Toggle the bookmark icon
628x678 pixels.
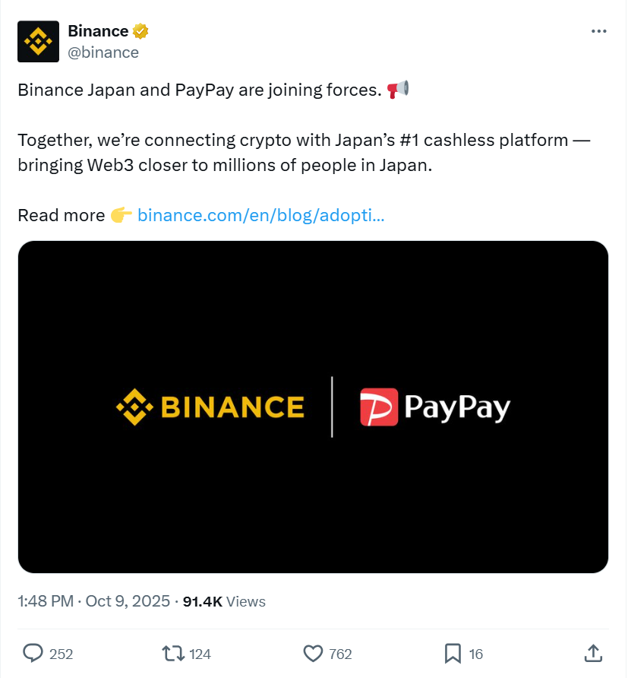[x=453, y=653]
